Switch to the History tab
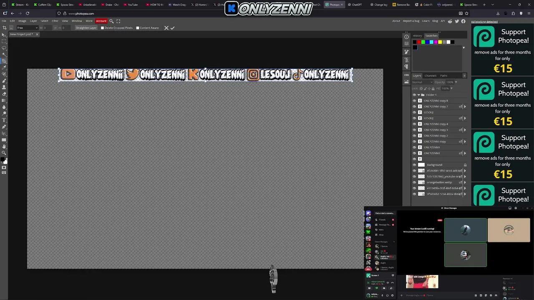 417,35
